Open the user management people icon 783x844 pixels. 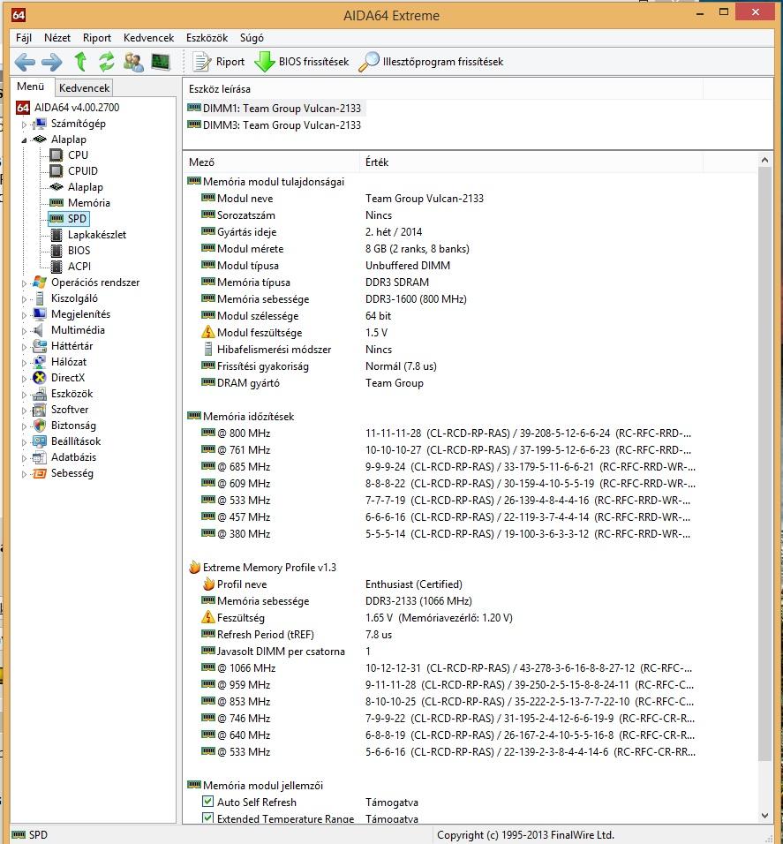(133, 62)
